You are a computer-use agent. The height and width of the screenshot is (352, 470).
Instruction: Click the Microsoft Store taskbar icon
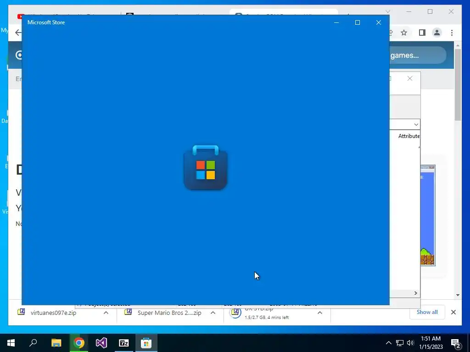146,343
